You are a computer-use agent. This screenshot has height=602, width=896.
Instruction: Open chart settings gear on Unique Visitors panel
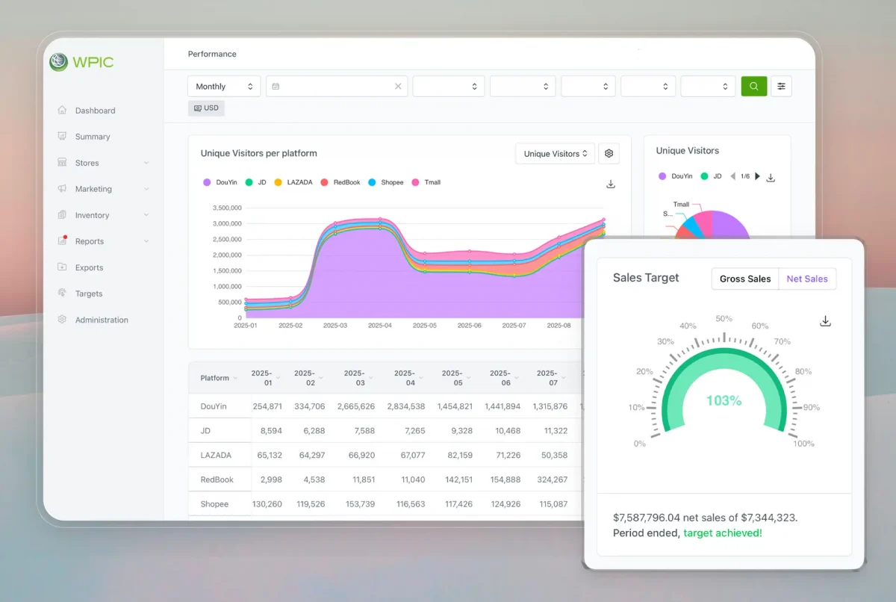click(609, 153)
